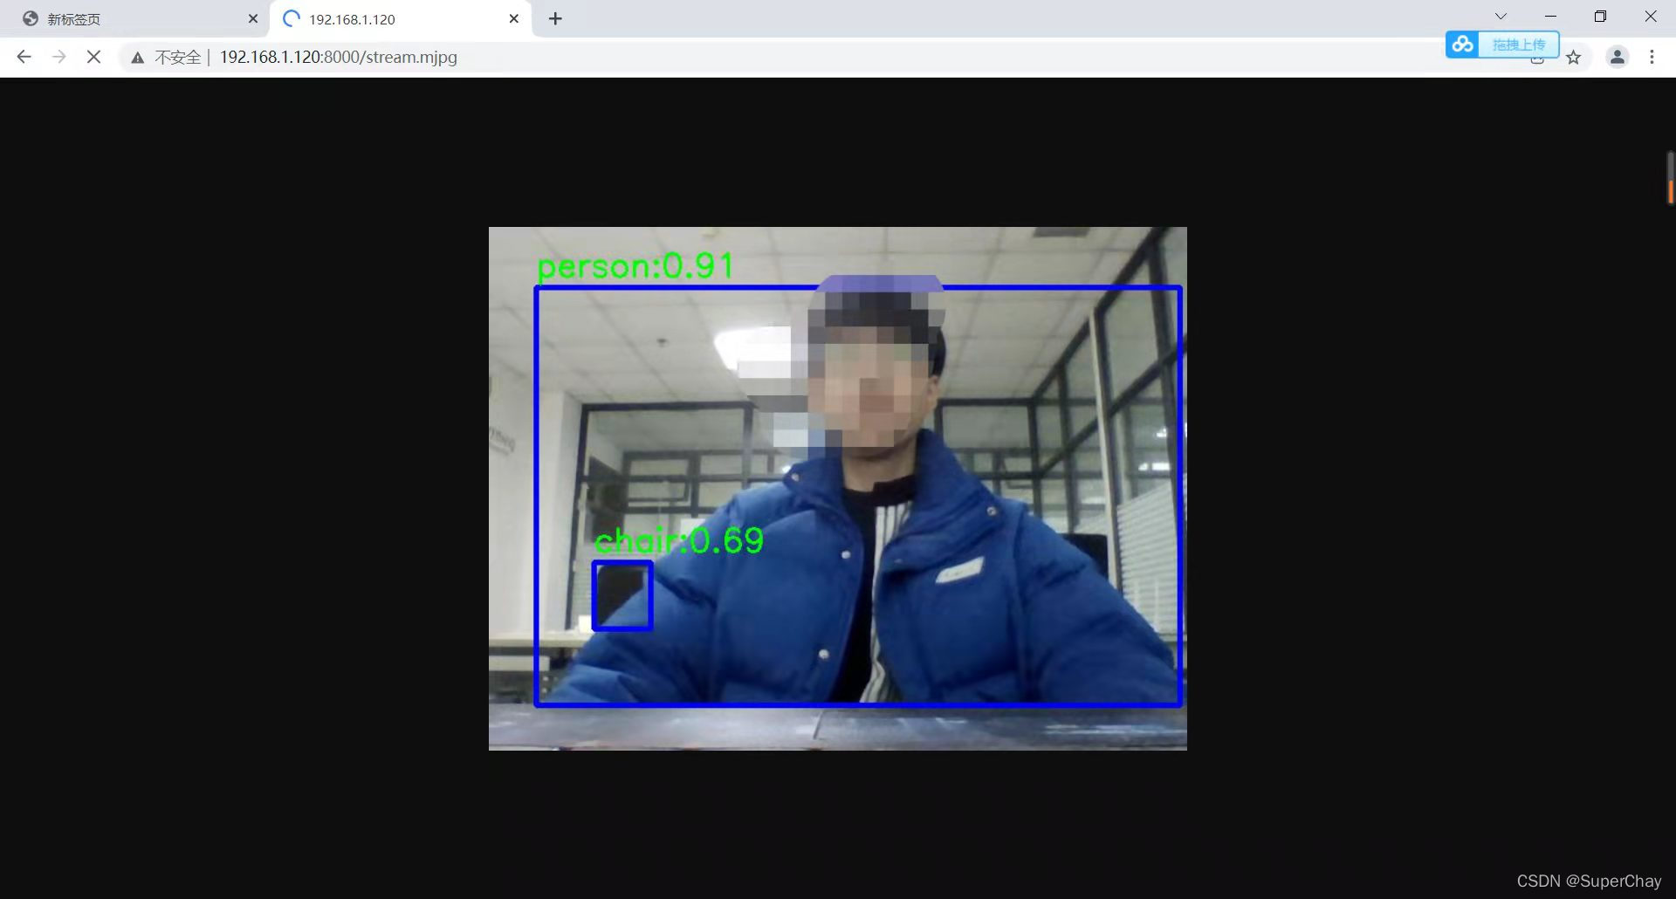The height and width of the screenshot is (899, 1676).
Task: Expand the tab search dropdown arrow
Action: [1501, 17]
